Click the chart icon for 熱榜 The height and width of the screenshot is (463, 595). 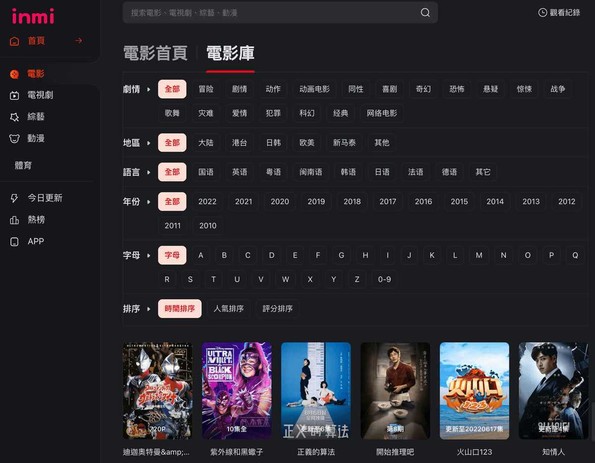[x=14, y=220]
